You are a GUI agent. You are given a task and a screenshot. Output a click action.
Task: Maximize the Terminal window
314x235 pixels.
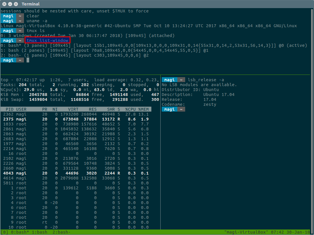[x=16, y=4]
